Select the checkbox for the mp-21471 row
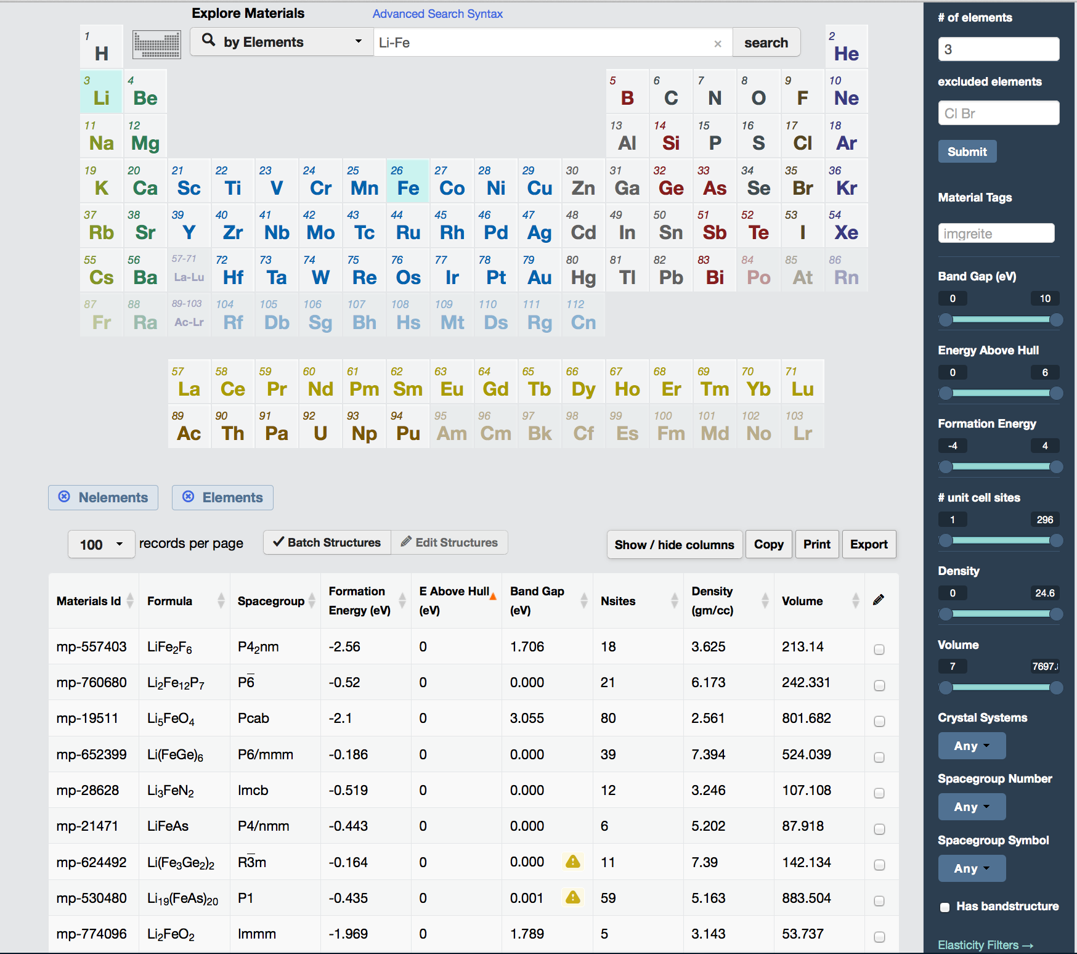This screenshot has width=1077, height=954. coord(879,829)
